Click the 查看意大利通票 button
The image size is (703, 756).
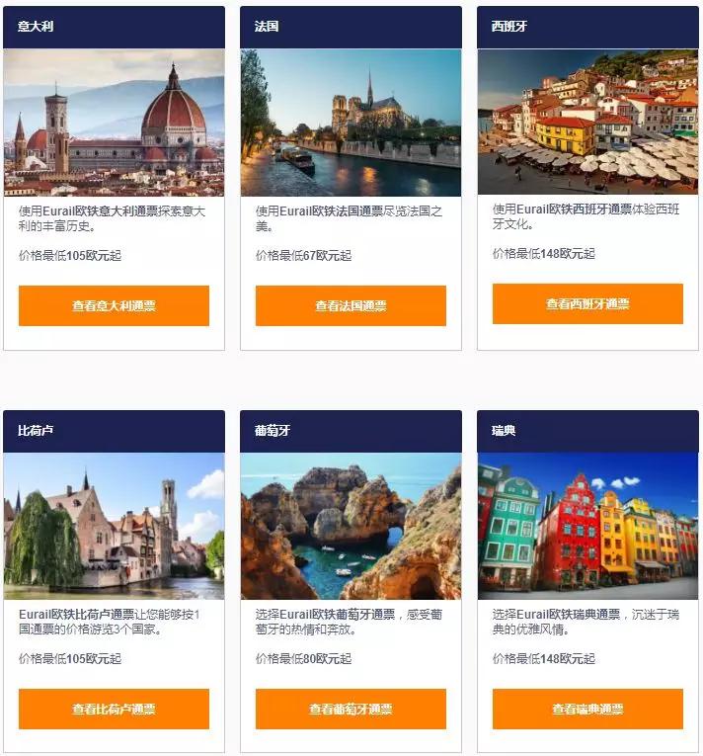(x=114, y=305)
